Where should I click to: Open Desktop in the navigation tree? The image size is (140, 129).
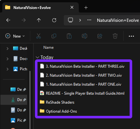tap(20, 48)
